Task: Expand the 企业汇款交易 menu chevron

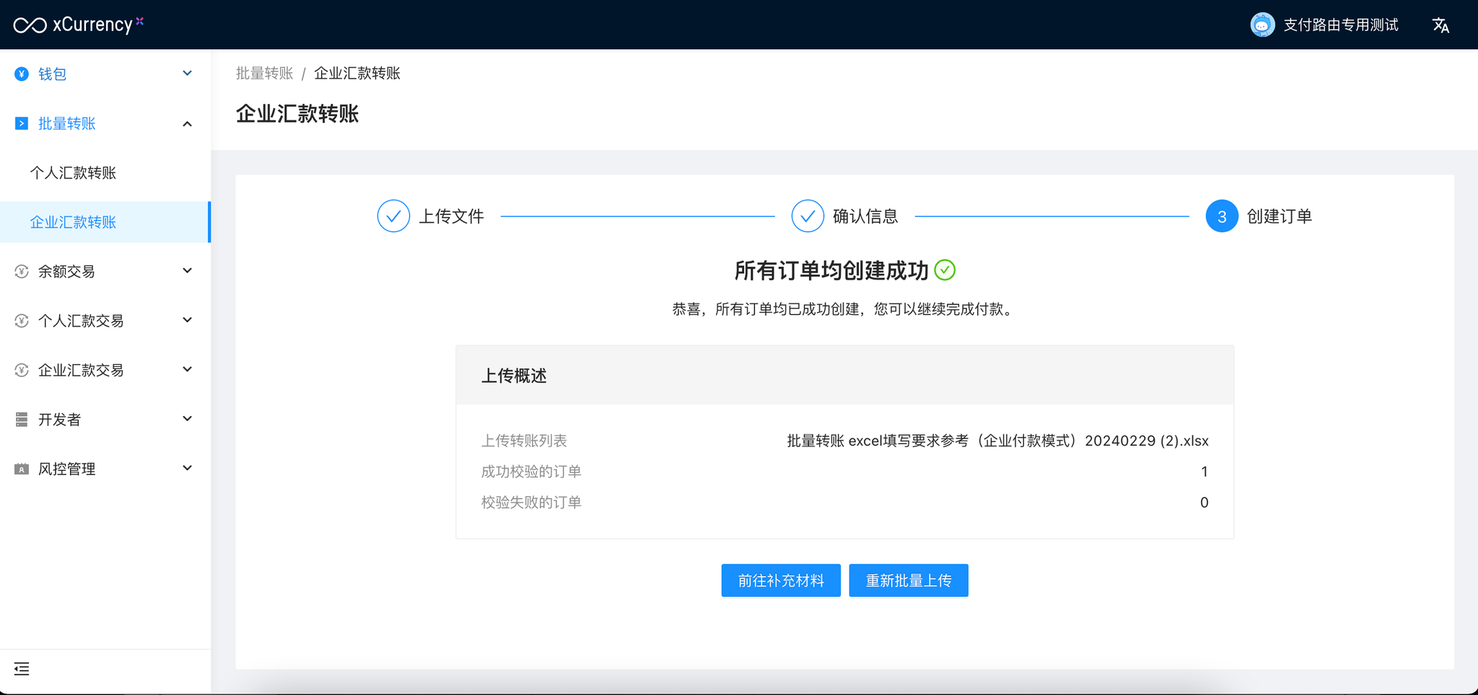Action: click(x=187, y=370)
